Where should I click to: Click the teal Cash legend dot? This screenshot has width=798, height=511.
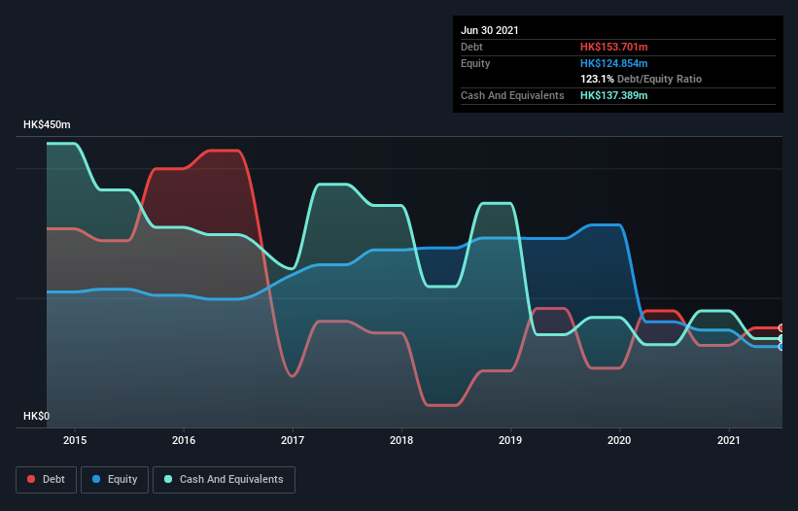[x=168, y=479]
